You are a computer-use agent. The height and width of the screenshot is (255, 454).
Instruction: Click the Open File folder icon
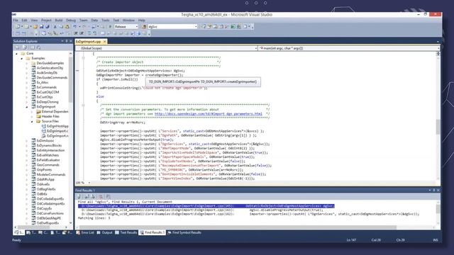[x=35, y=27]
